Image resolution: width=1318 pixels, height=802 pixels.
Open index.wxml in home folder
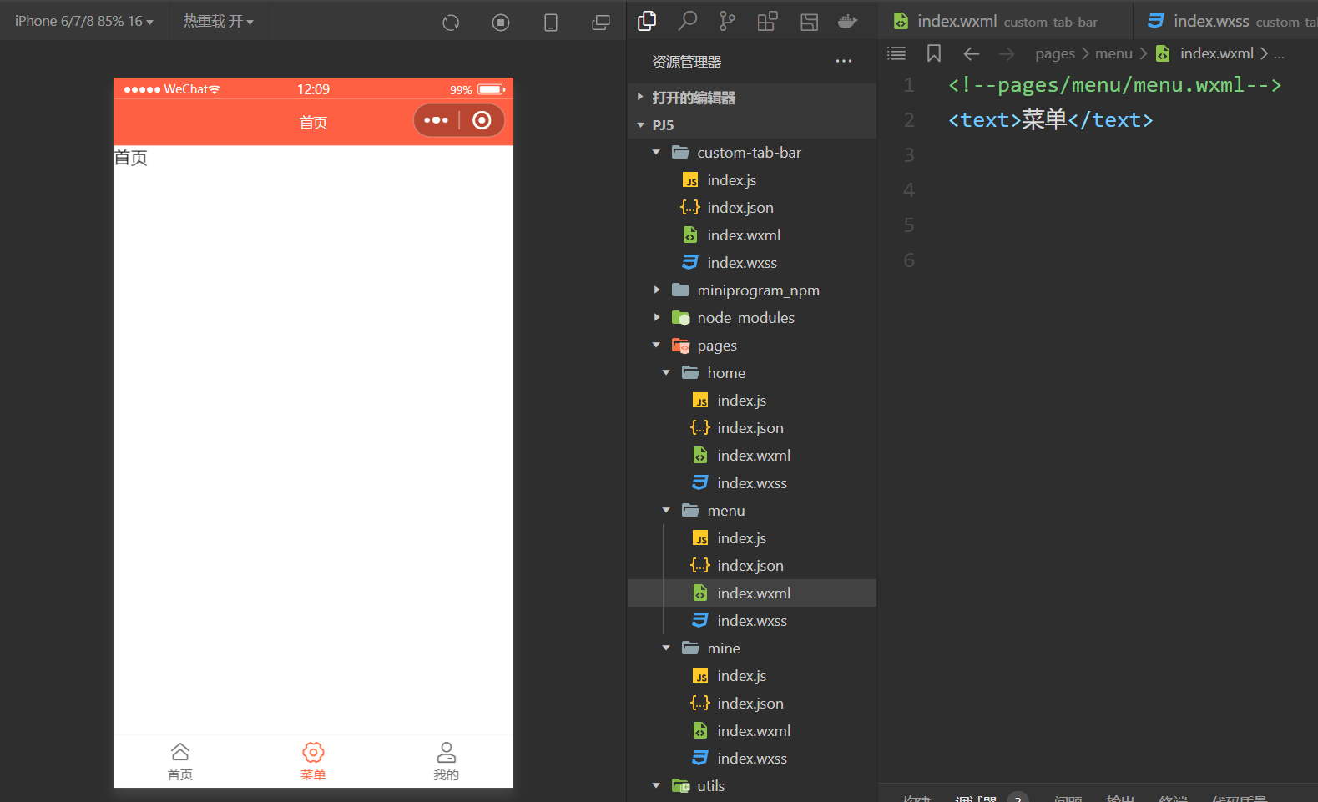click(751, 456)
